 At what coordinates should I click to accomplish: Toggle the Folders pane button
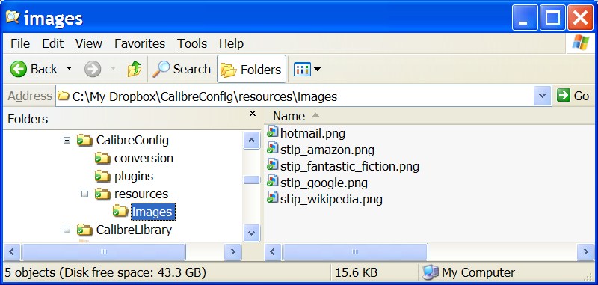click(251, 69)
